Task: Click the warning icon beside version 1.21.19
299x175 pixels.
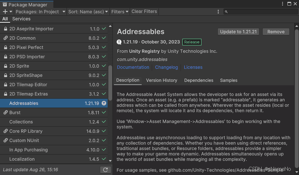Action: coord(119,42)
